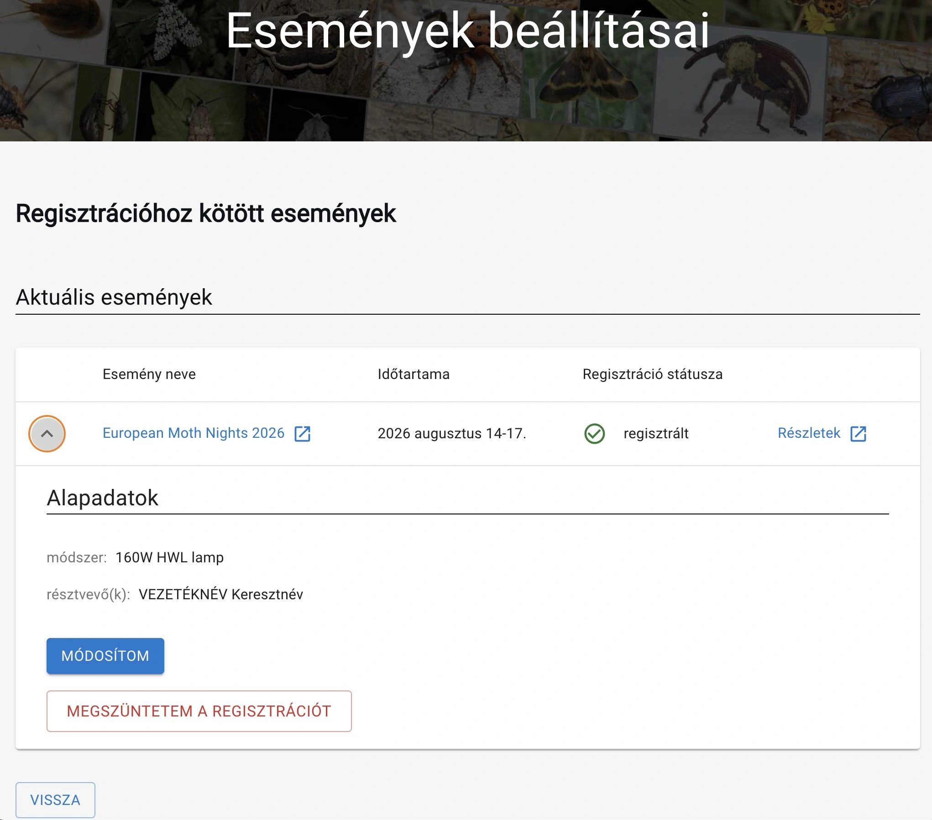Click the 'VEZETÉKNÉV Keresztnév' participant name
The image size is (932, 820).
(221, 594)
